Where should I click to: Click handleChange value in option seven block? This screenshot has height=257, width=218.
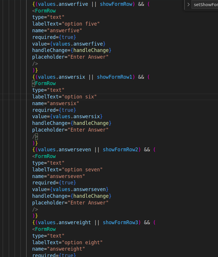[x=91, y=196]
